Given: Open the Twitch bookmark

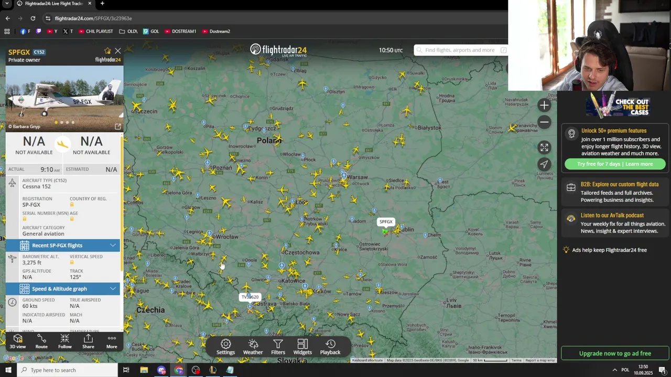Looking at the screenshot, I should 38,31.
